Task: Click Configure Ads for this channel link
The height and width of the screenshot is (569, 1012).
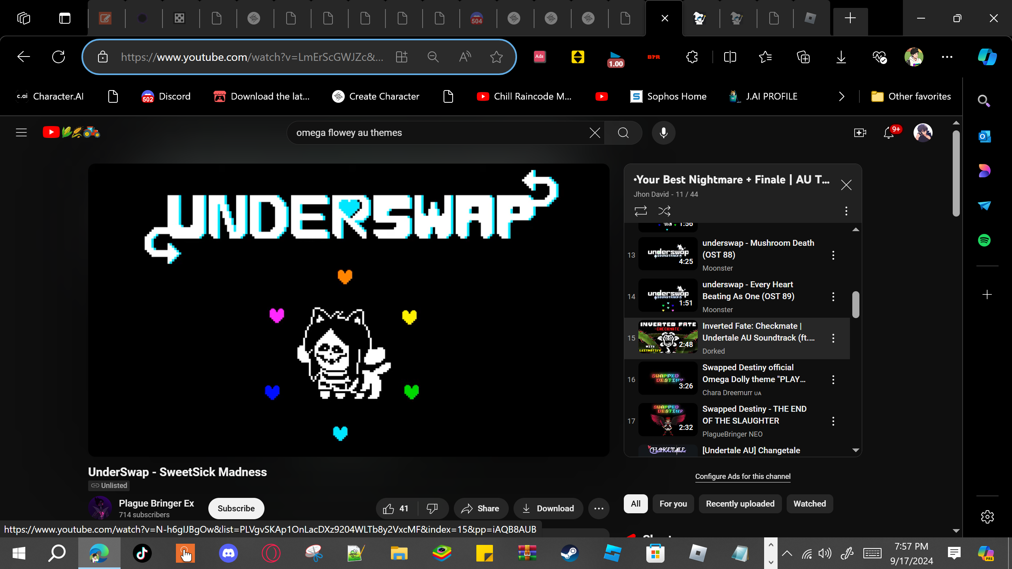Action: click(x=743, y=477)
